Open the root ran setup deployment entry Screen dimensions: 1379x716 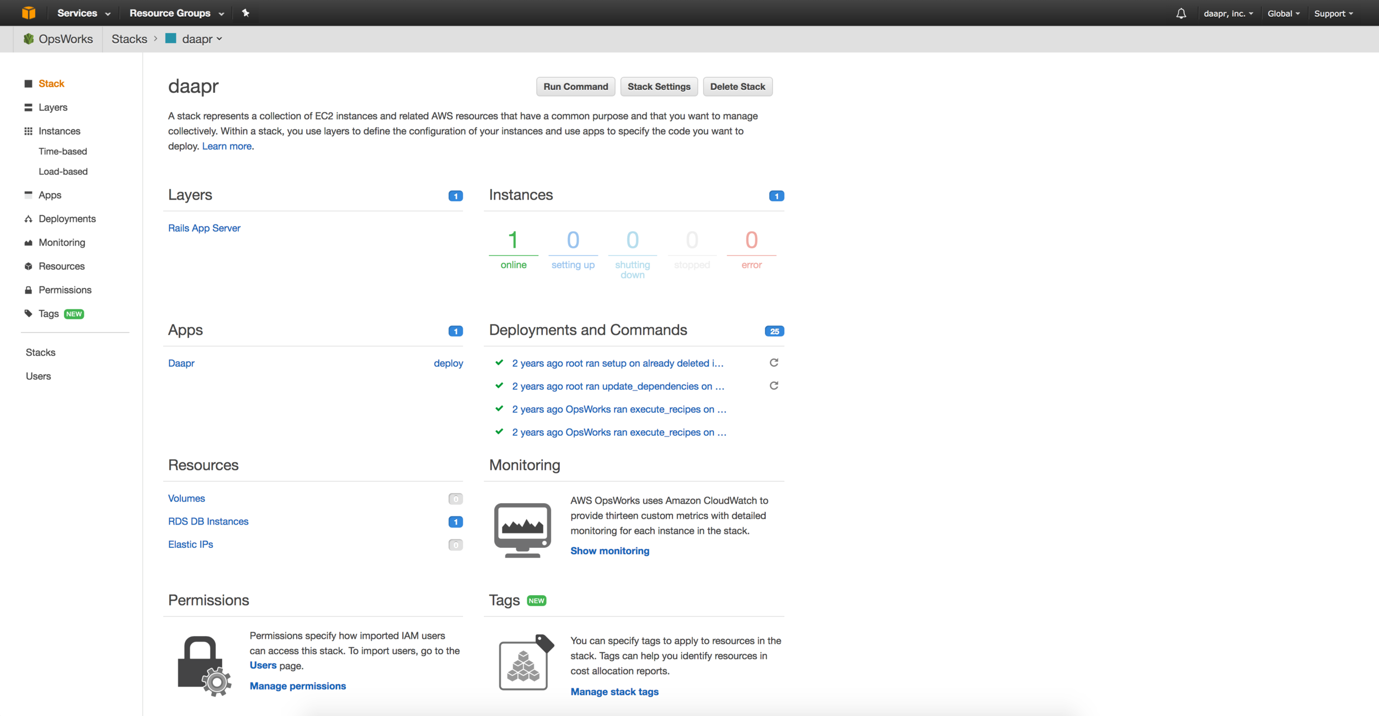[618, 363]
